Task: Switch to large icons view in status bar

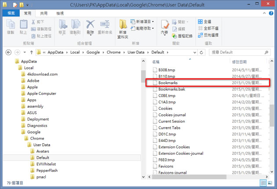Action: (270, 182)
